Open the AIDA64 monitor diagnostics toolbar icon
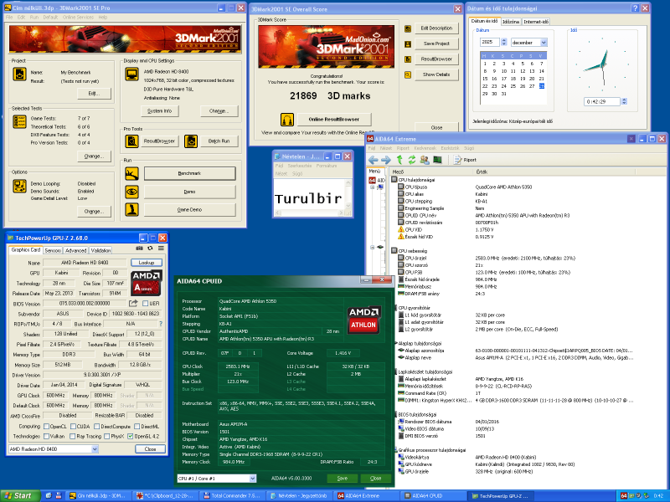Screen dimensions: 670x502 coord(437,160)
